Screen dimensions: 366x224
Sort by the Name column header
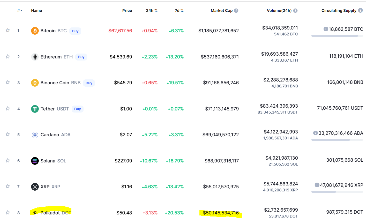coord(36,11)
